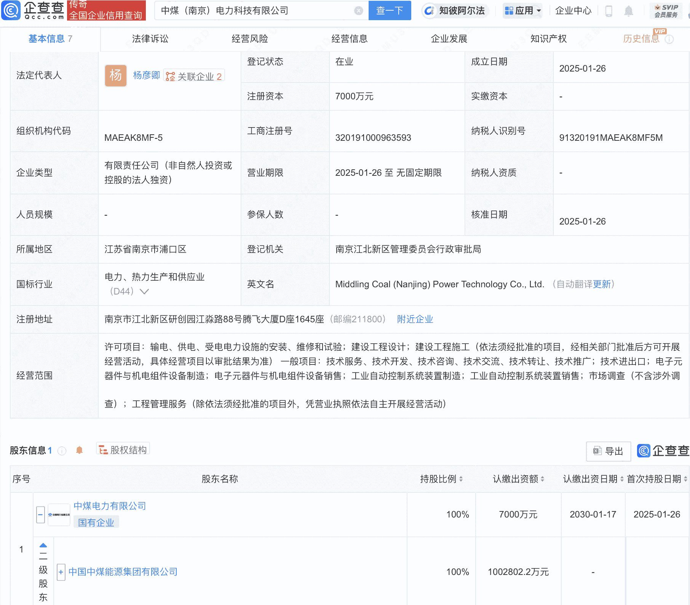The height and width of the screenshot is (605, 690).
Task: Click the info icon beside 股东信息
Action: (x=62, y=451)
